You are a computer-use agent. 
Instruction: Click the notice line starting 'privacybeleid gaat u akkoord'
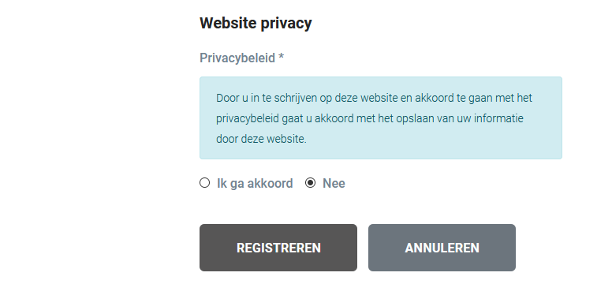point(370,118)
